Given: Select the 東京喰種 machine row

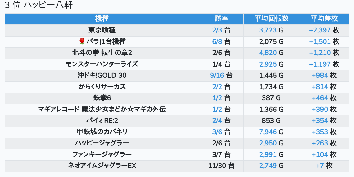Looking at the screenshot, I should coord(102,30).
